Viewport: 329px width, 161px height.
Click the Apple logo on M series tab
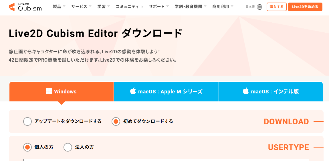tap(133, 91)
